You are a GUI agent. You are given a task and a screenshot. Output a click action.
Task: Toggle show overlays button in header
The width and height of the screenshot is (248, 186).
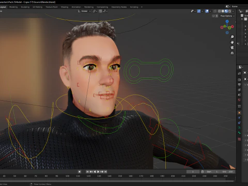click(207, 11)
